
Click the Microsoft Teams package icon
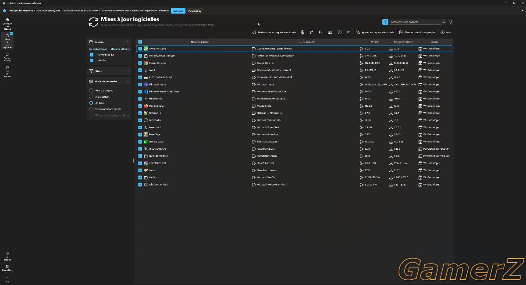click(146, 84)
